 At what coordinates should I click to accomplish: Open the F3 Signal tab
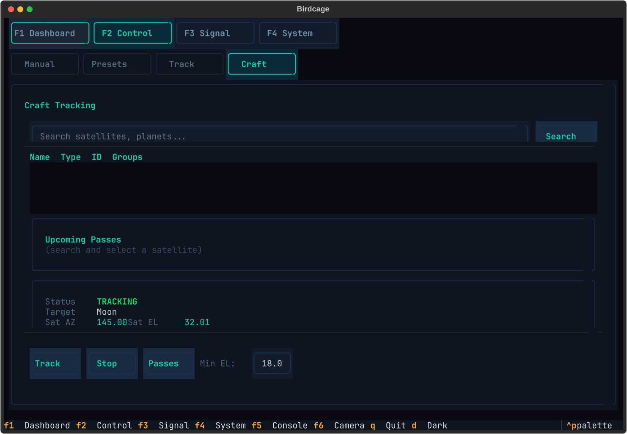point(215,33)
